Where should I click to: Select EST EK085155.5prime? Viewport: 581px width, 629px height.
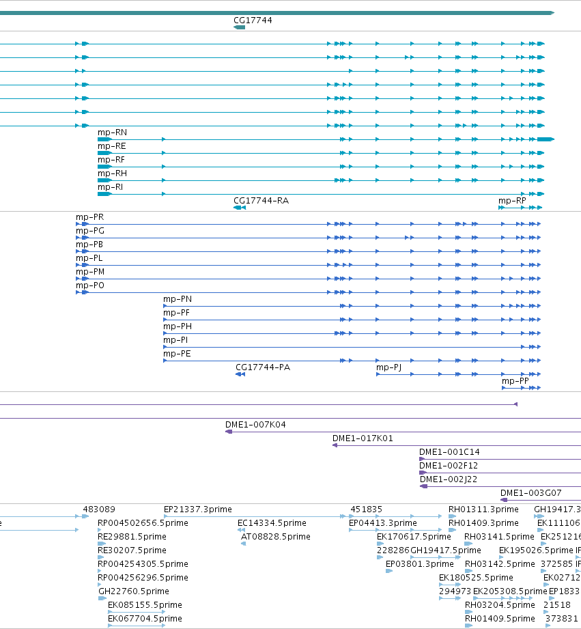[145, 604]
